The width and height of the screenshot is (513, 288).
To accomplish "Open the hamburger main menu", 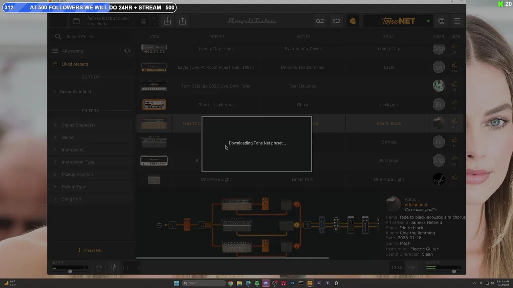I will pos(457,21).
